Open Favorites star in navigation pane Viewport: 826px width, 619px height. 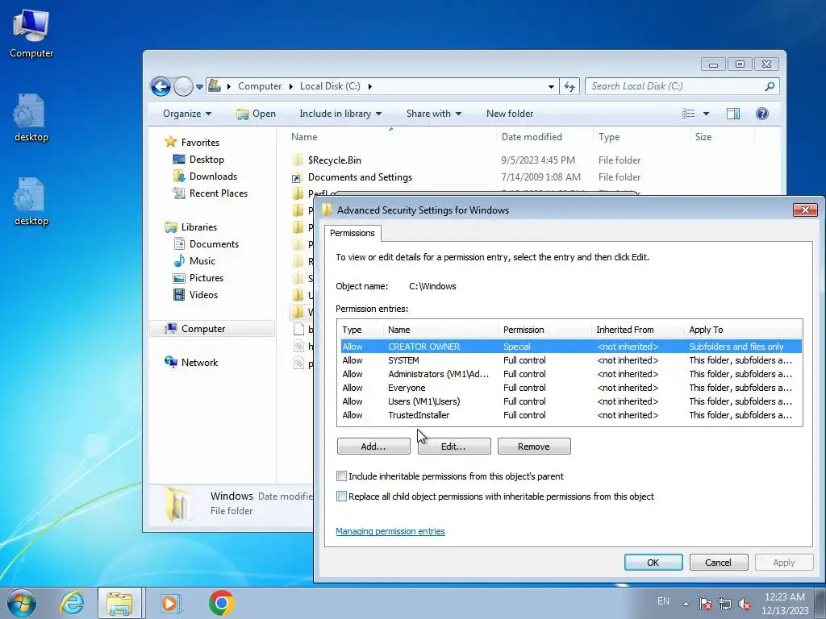(x=170, y=142)
